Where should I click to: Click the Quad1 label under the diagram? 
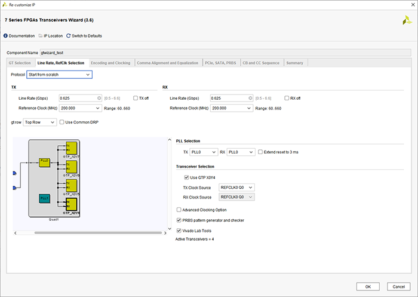54,219
